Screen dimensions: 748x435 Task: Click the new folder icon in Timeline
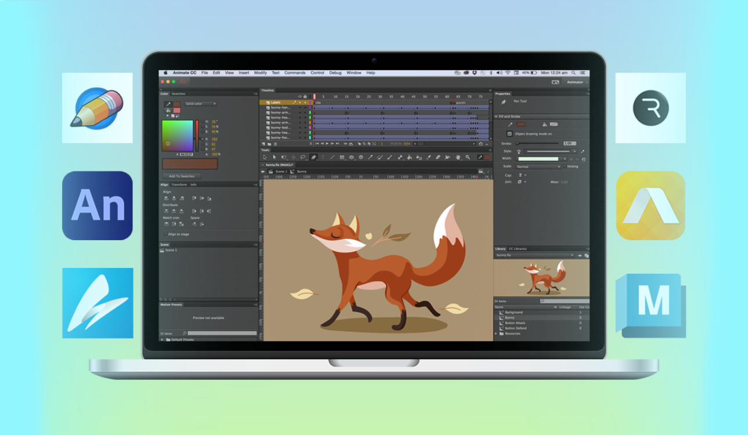pyautogui.click(x=270, y=144)
